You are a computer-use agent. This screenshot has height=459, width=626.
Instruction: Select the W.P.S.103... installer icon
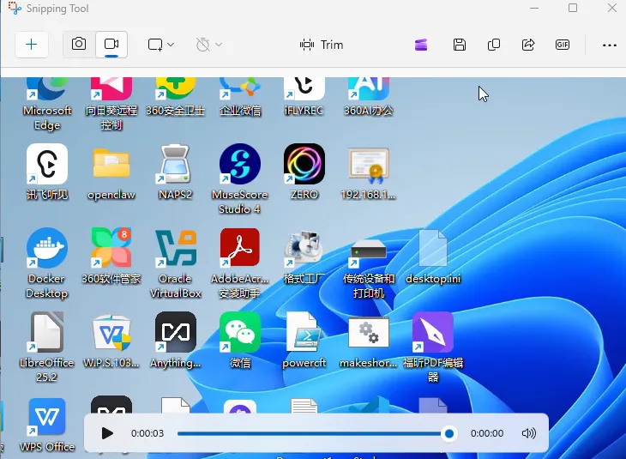(111, 340)
